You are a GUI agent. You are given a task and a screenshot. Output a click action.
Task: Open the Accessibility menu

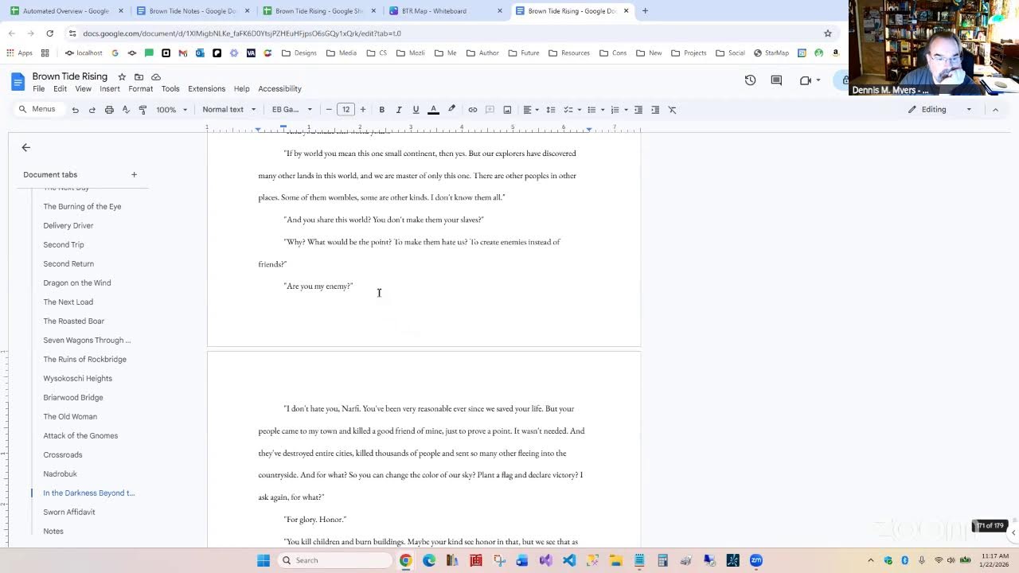(x=279, y=89)
